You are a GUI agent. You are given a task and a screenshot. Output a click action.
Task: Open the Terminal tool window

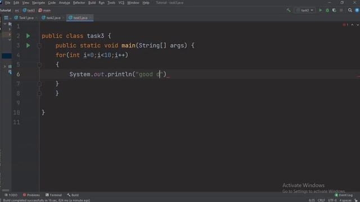53,195
